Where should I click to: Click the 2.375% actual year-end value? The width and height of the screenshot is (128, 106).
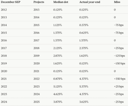pyautogui.click(x=84, y=48)
